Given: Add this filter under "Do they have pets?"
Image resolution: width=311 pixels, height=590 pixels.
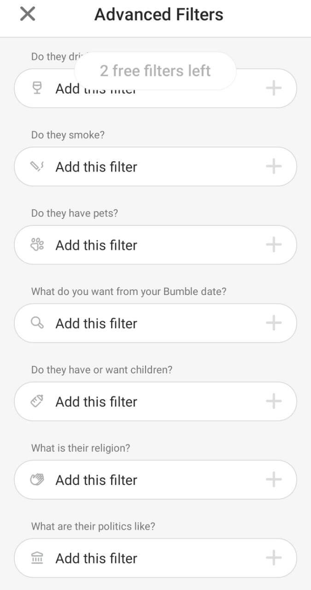Looking at the screenshot, I should click(x=97, y=245).
